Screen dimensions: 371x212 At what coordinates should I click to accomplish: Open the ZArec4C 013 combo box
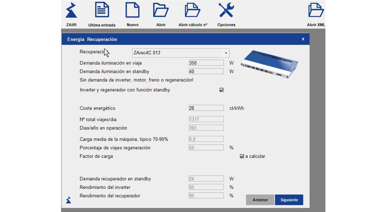(177, 53)
